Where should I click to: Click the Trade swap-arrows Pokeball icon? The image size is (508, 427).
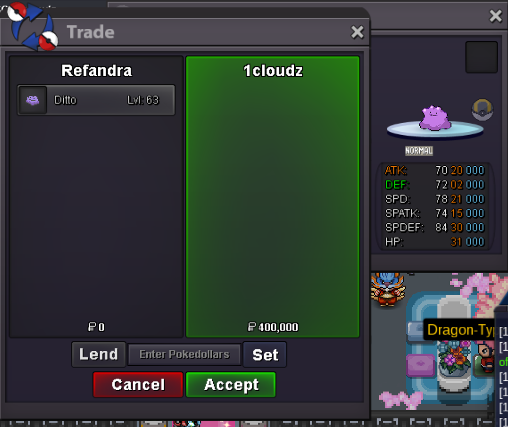[33, 26]
